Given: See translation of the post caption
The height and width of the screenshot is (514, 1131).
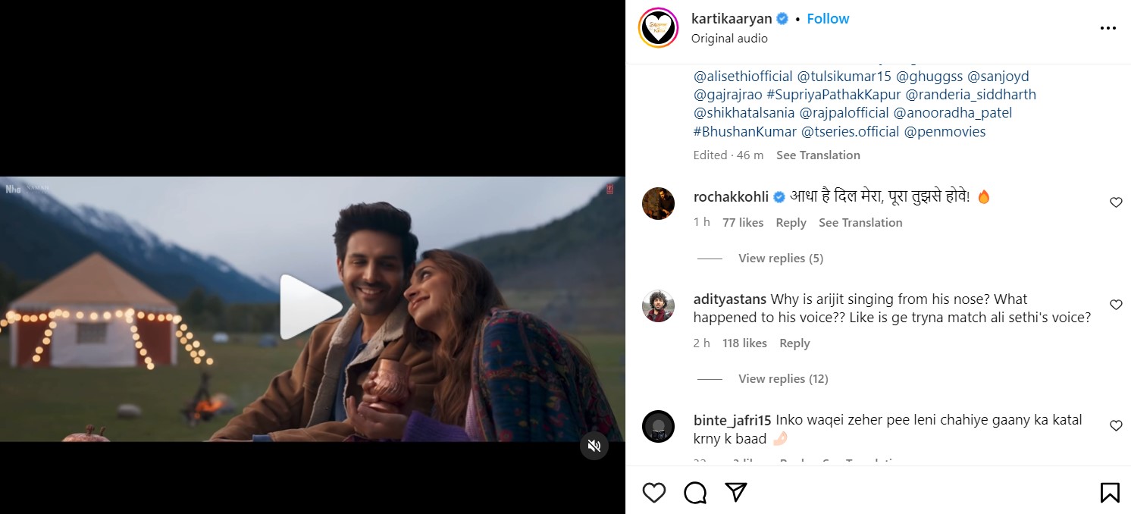Looking at the screenshot, I should [x=818, y=155].
